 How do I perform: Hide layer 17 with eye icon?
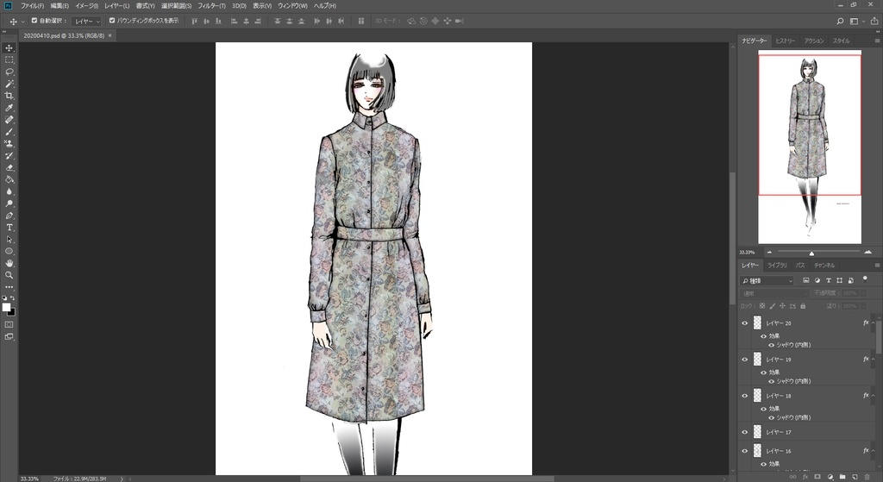pyautogui.click(x=744, y=432)
